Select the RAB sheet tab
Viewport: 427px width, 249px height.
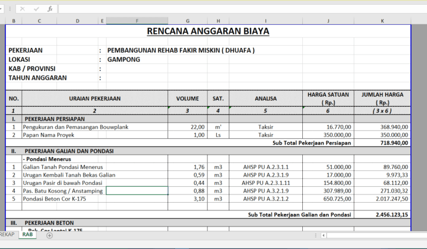(27, 235)
